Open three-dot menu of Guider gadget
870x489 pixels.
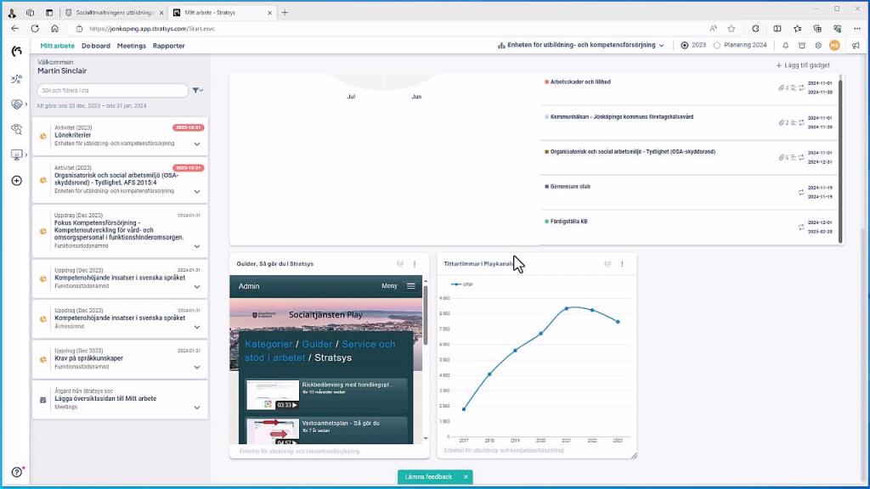coord(415,264)
